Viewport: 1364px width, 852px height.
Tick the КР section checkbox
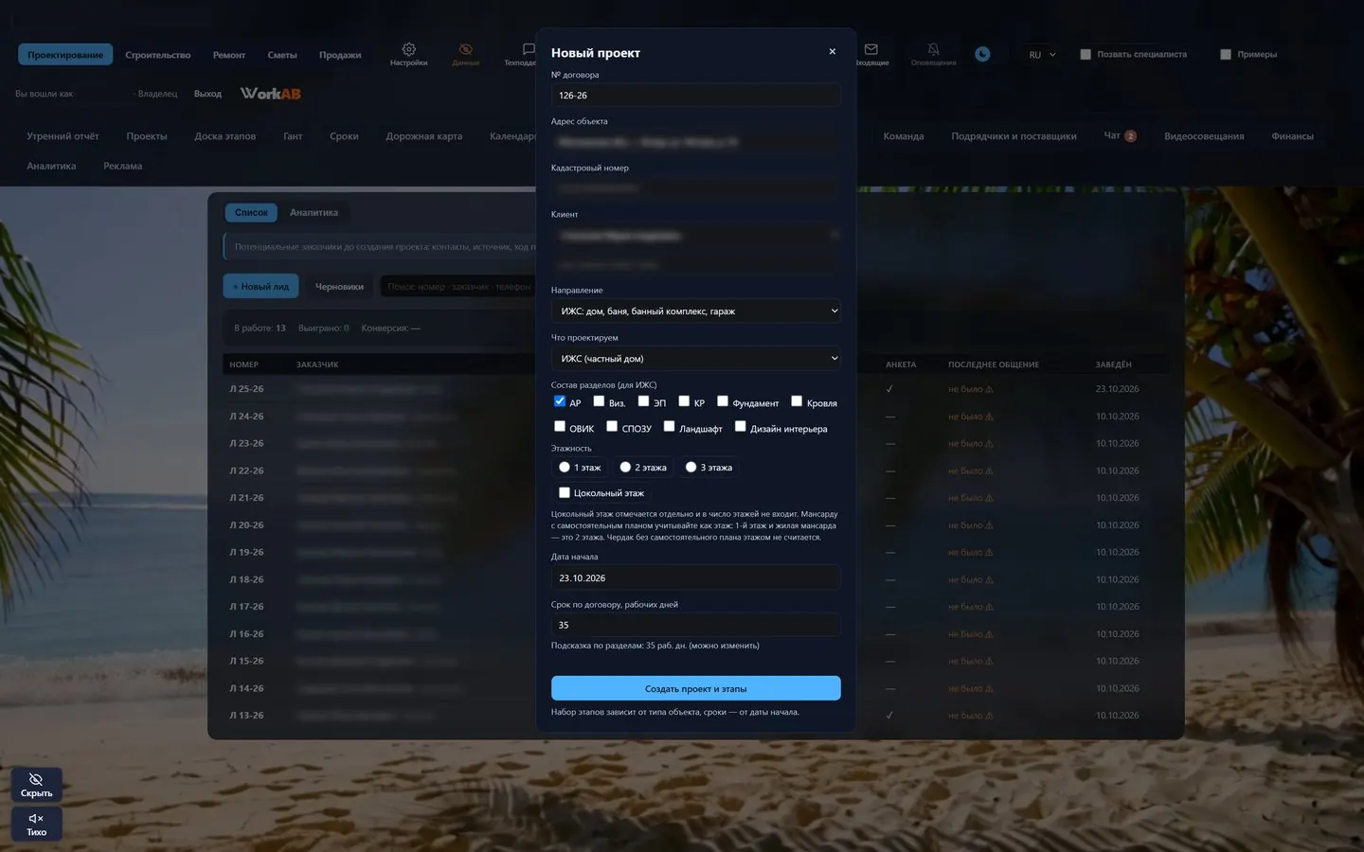684,401
